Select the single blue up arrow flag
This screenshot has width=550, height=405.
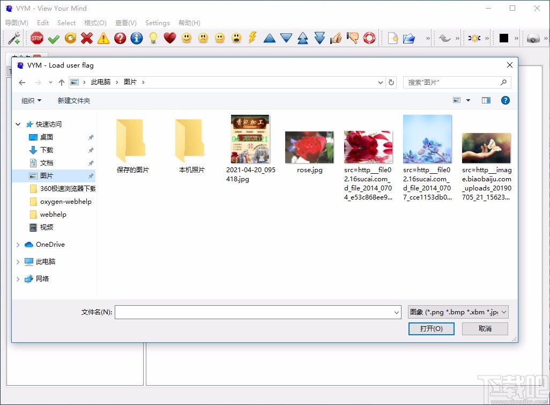[x=270, y=38]
